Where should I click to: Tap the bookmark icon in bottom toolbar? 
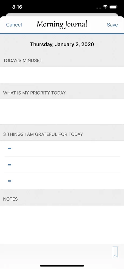click(115, 252)
